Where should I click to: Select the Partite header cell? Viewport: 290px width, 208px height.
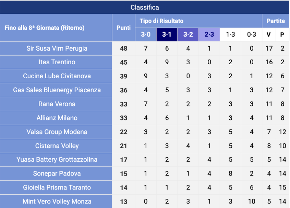[276, 21]
